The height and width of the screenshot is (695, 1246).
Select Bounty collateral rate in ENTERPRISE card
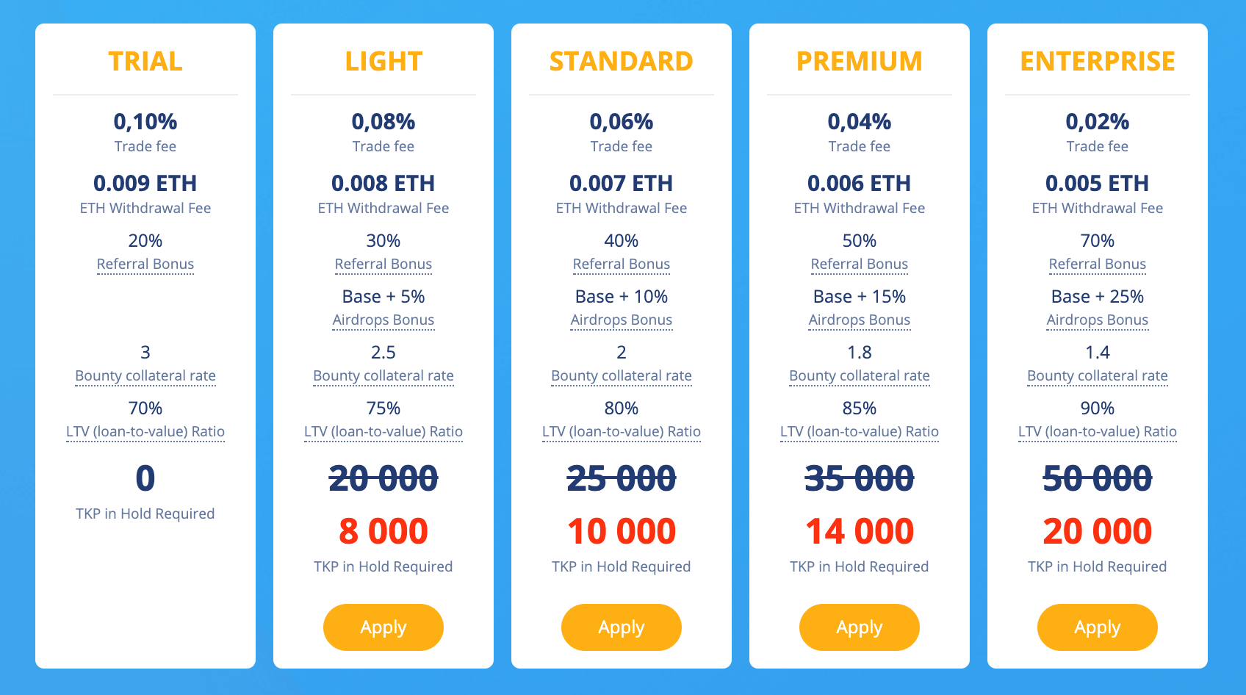1098,375
